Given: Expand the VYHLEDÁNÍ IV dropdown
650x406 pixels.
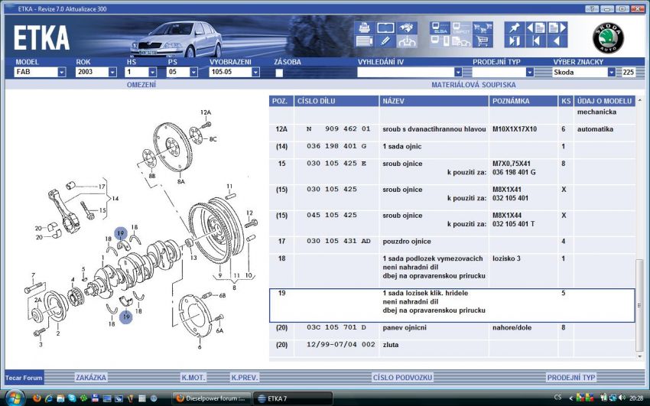Looking at the screenshot, I should [458, 72].
